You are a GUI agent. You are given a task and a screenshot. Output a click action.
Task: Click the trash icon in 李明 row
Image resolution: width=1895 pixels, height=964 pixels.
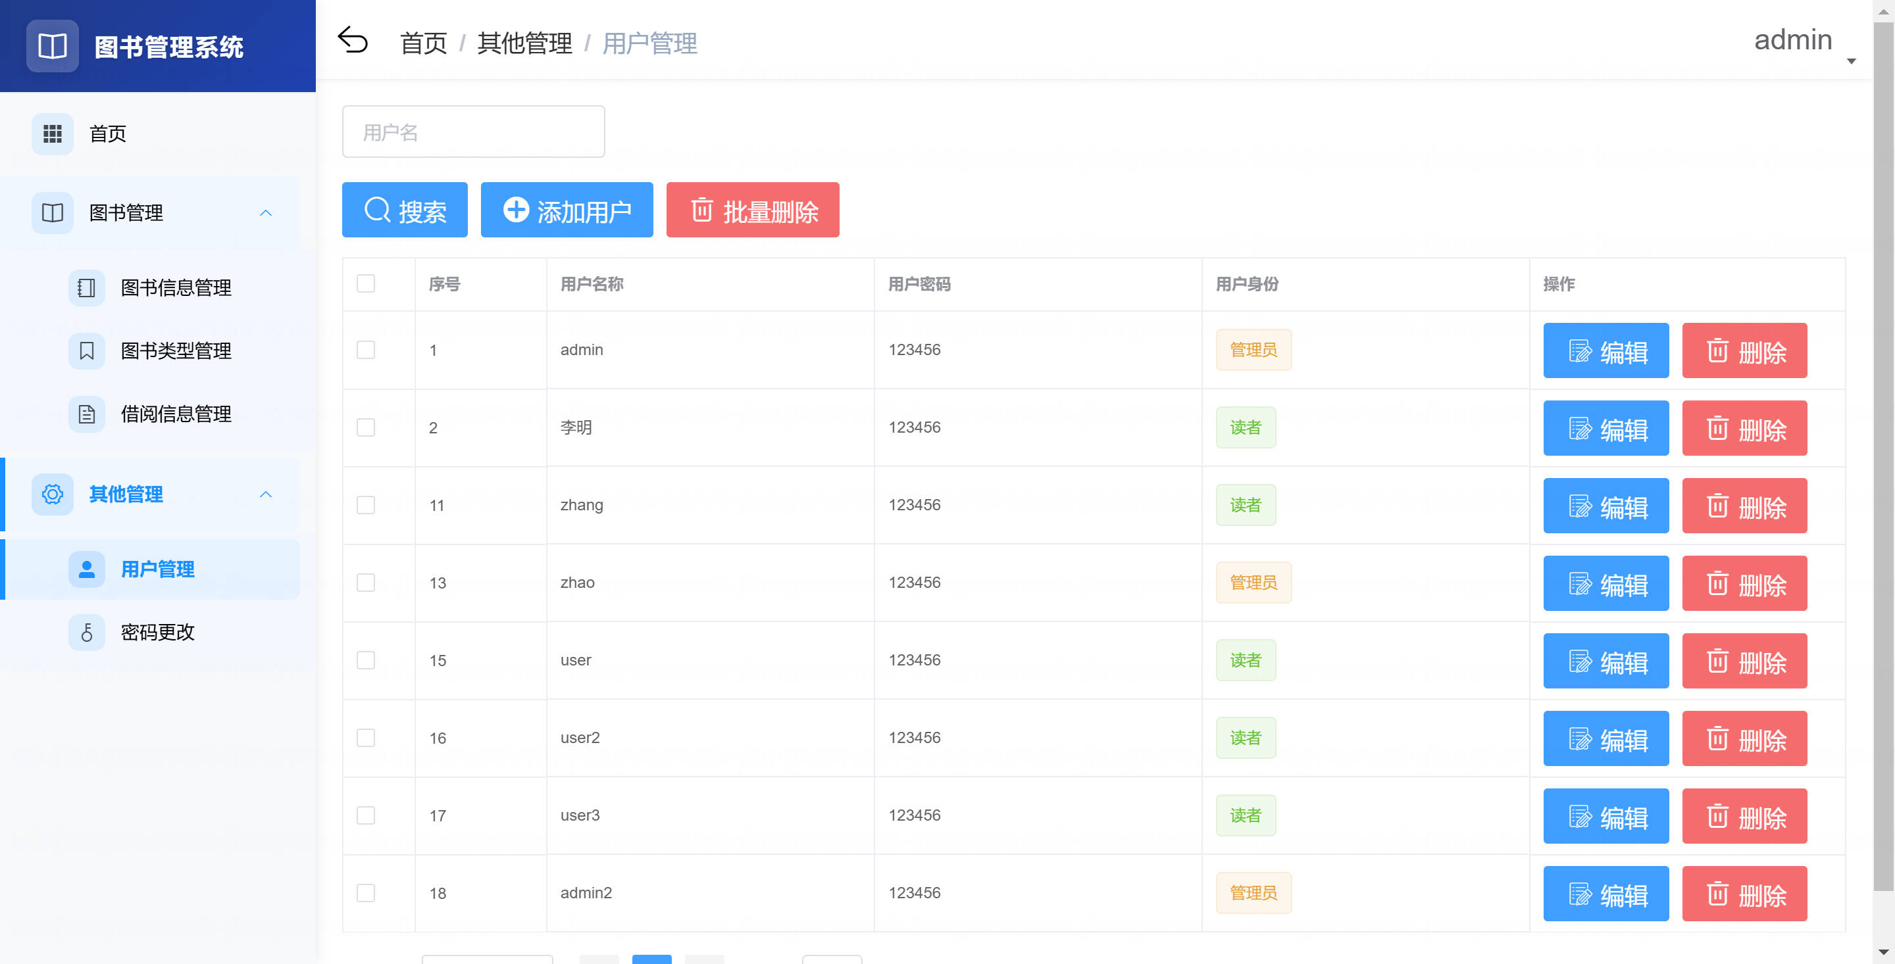click(x=1717, y=429)
